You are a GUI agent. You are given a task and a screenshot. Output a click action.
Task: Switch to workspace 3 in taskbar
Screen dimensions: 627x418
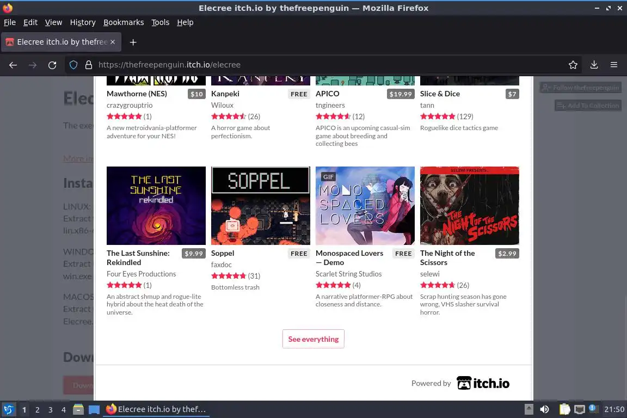point(51,410)
